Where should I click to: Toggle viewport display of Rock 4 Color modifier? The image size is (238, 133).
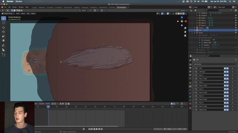coord(225,99)
